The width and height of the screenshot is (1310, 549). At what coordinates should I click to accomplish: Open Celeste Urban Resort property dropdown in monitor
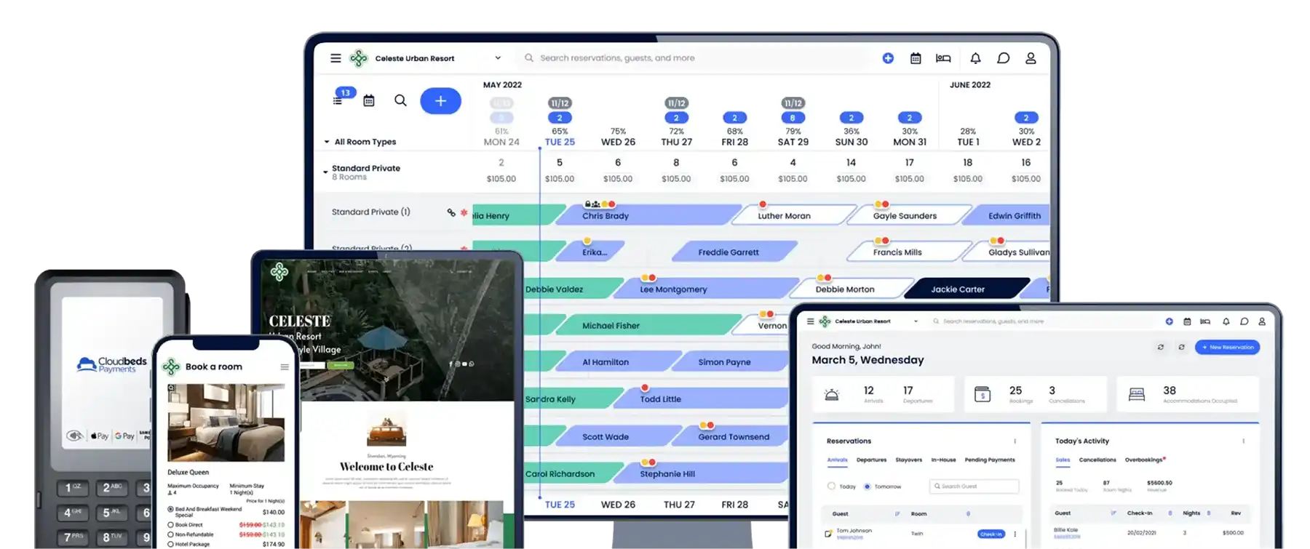(x=498, y=58)
